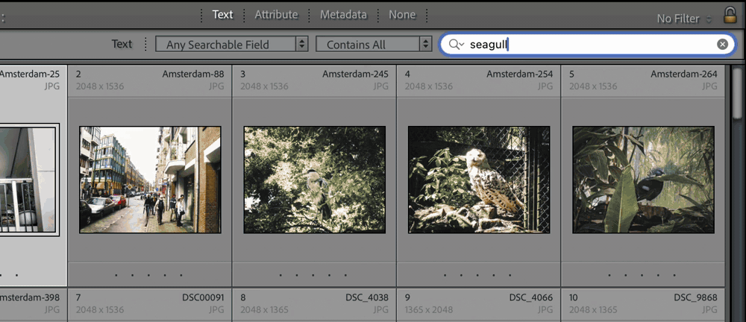Select the Amsterdam-254 snowy owl thumbnail
Image resolution: width=746 pixels, height=322 pixels.
[x=479, y=180]
